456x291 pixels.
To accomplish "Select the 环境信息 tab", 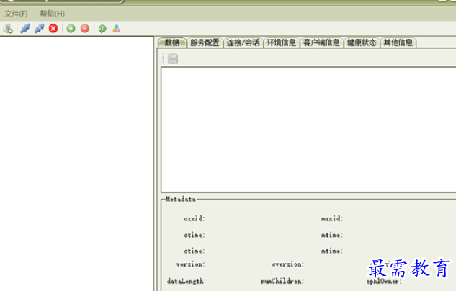I will 281,42.
